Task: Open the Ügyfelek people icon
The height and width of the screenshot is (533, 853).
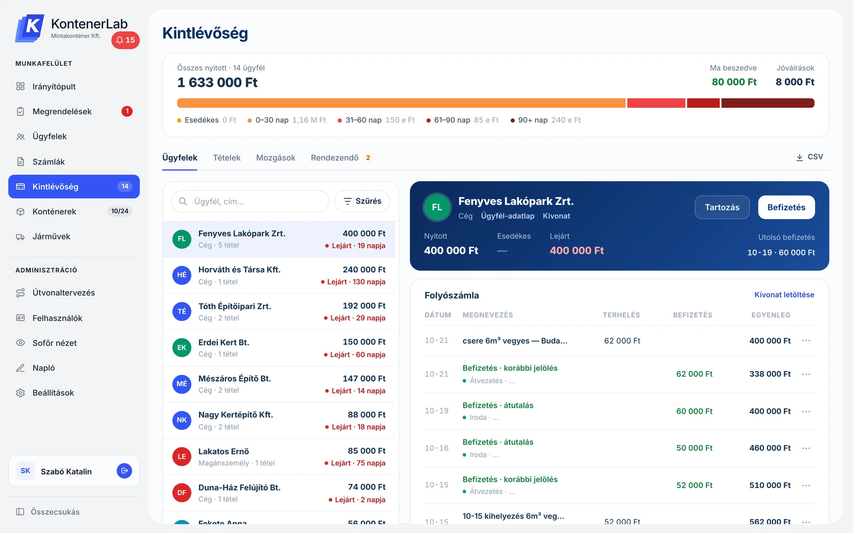Action: [x=20, y=136]
